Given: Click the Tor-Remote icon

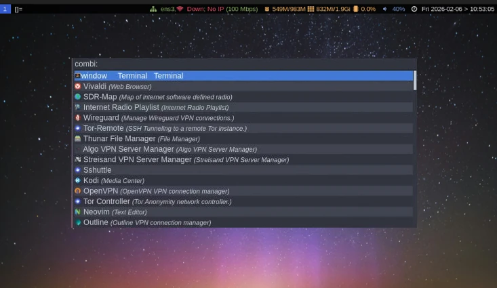Looking at the screenshot, I should (78, 128).
